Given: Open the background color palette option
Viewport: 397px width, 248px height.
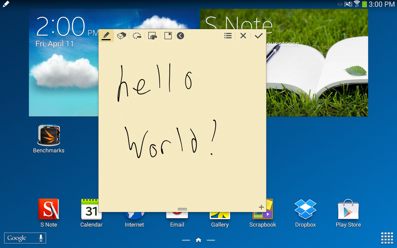Looking at the screenshot, I should (x=153, y=36).
